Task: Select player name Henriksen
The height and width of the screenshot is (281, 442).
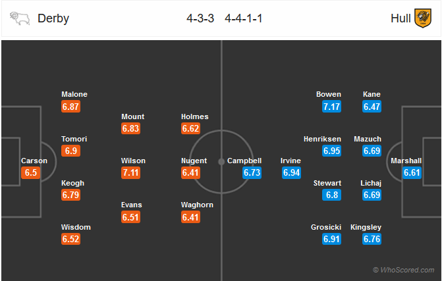Action: pos(322,139)
